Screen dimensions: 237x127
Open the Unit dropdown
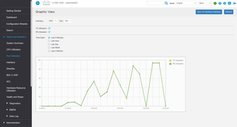tap(56, 21)
